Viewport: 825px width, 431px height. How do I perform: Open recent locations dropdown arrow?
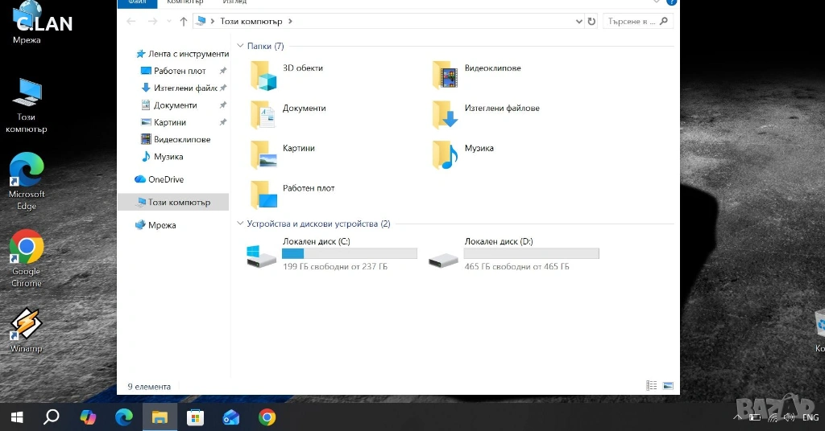click(x=169, y=22)
